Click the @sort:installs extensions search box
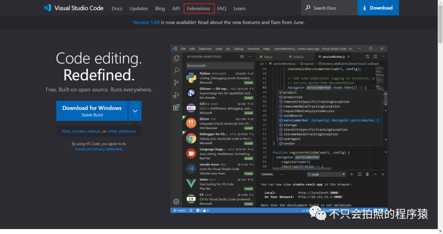 point(220,66)
